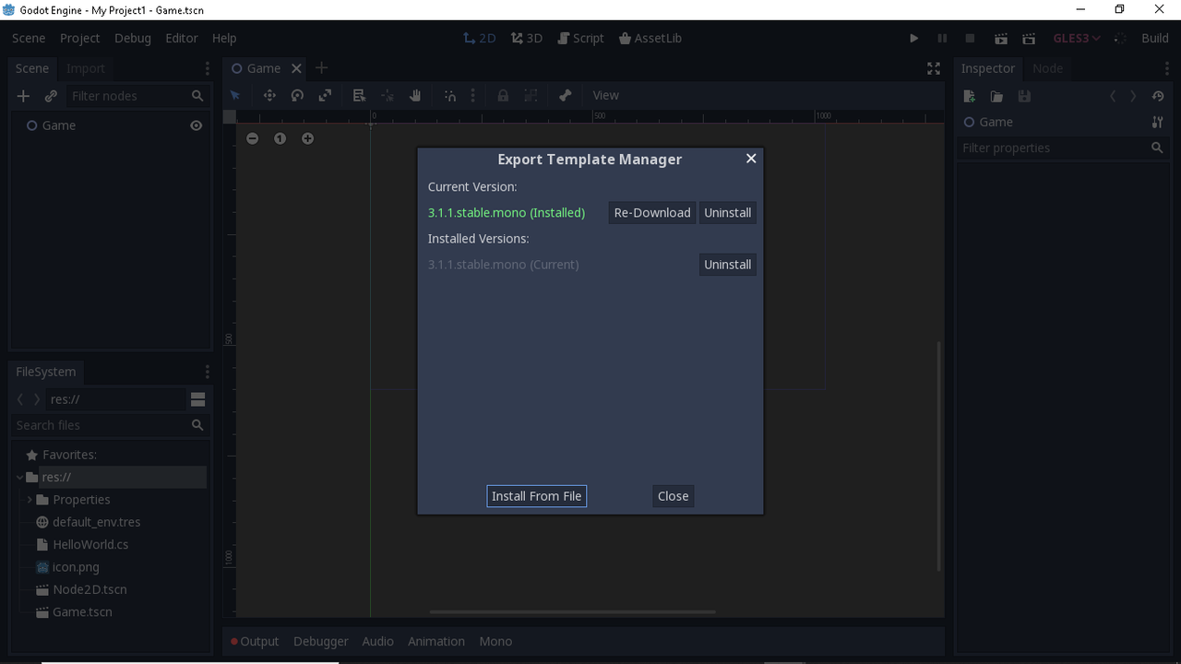Close the Export Template Manager with Close button
Screen dimensions: 1181x664
click(x=673, y=496)
